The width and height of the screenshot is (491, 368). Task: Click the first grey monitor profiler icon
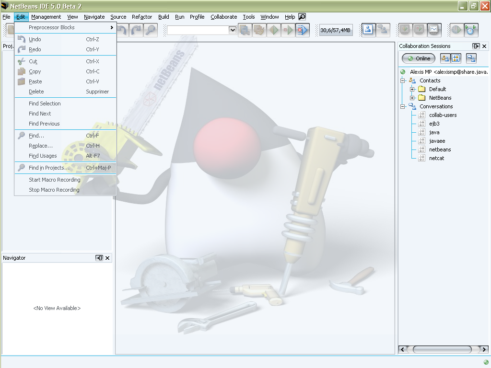405,30
